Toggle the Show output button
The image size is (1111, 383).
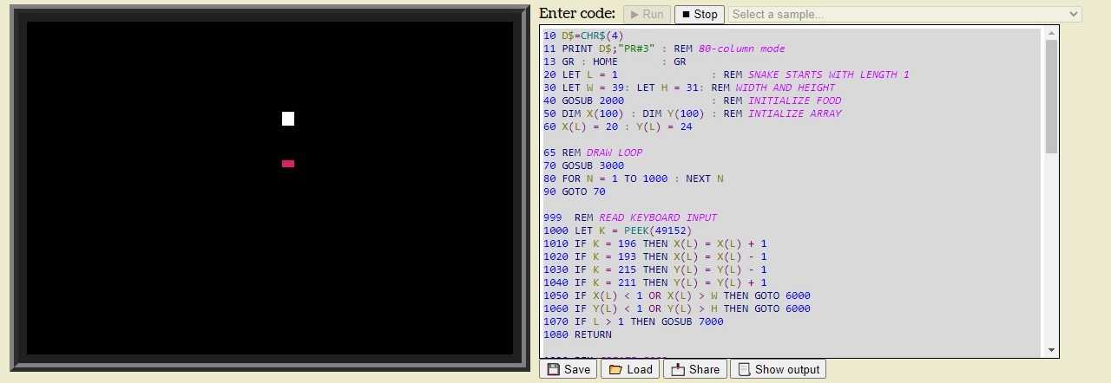[778, 369]
